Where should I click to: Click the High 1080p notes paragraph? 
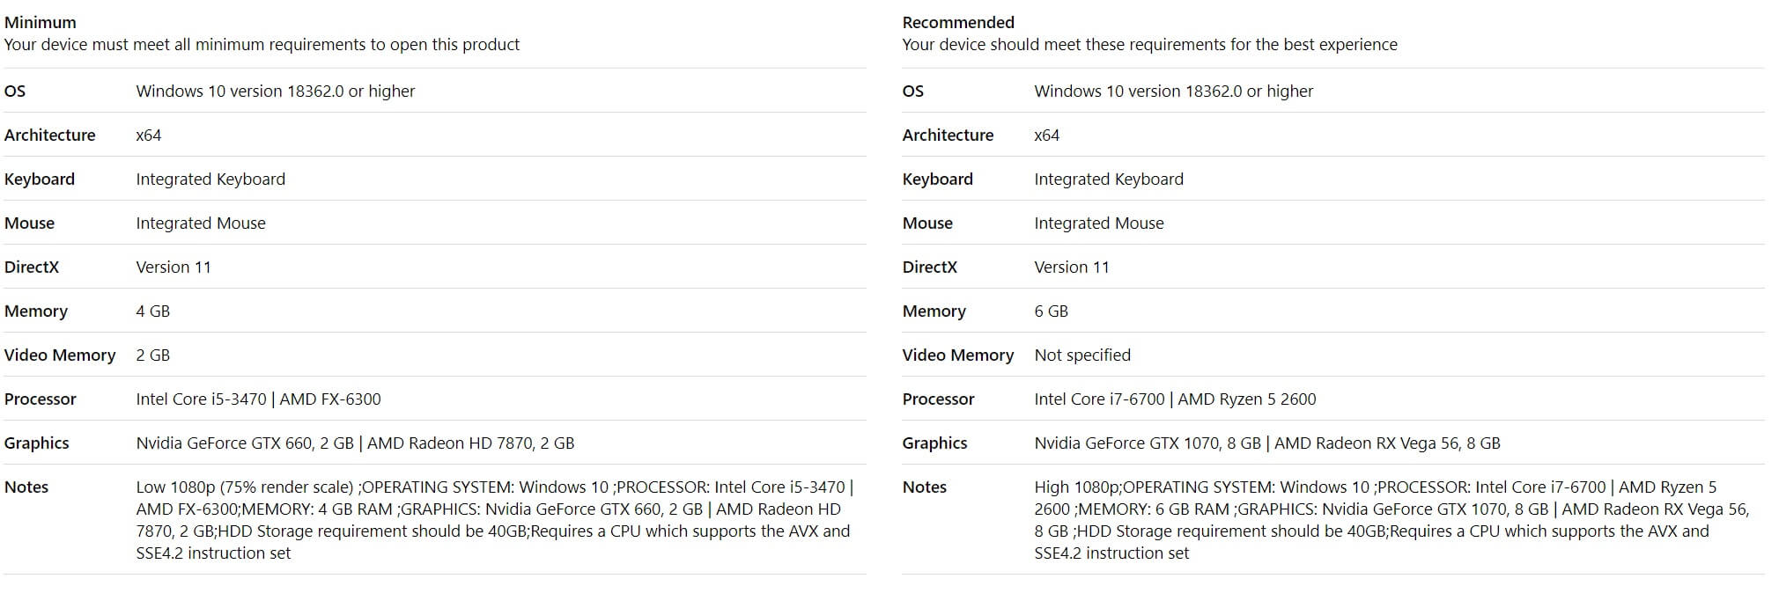(1391, 520)
